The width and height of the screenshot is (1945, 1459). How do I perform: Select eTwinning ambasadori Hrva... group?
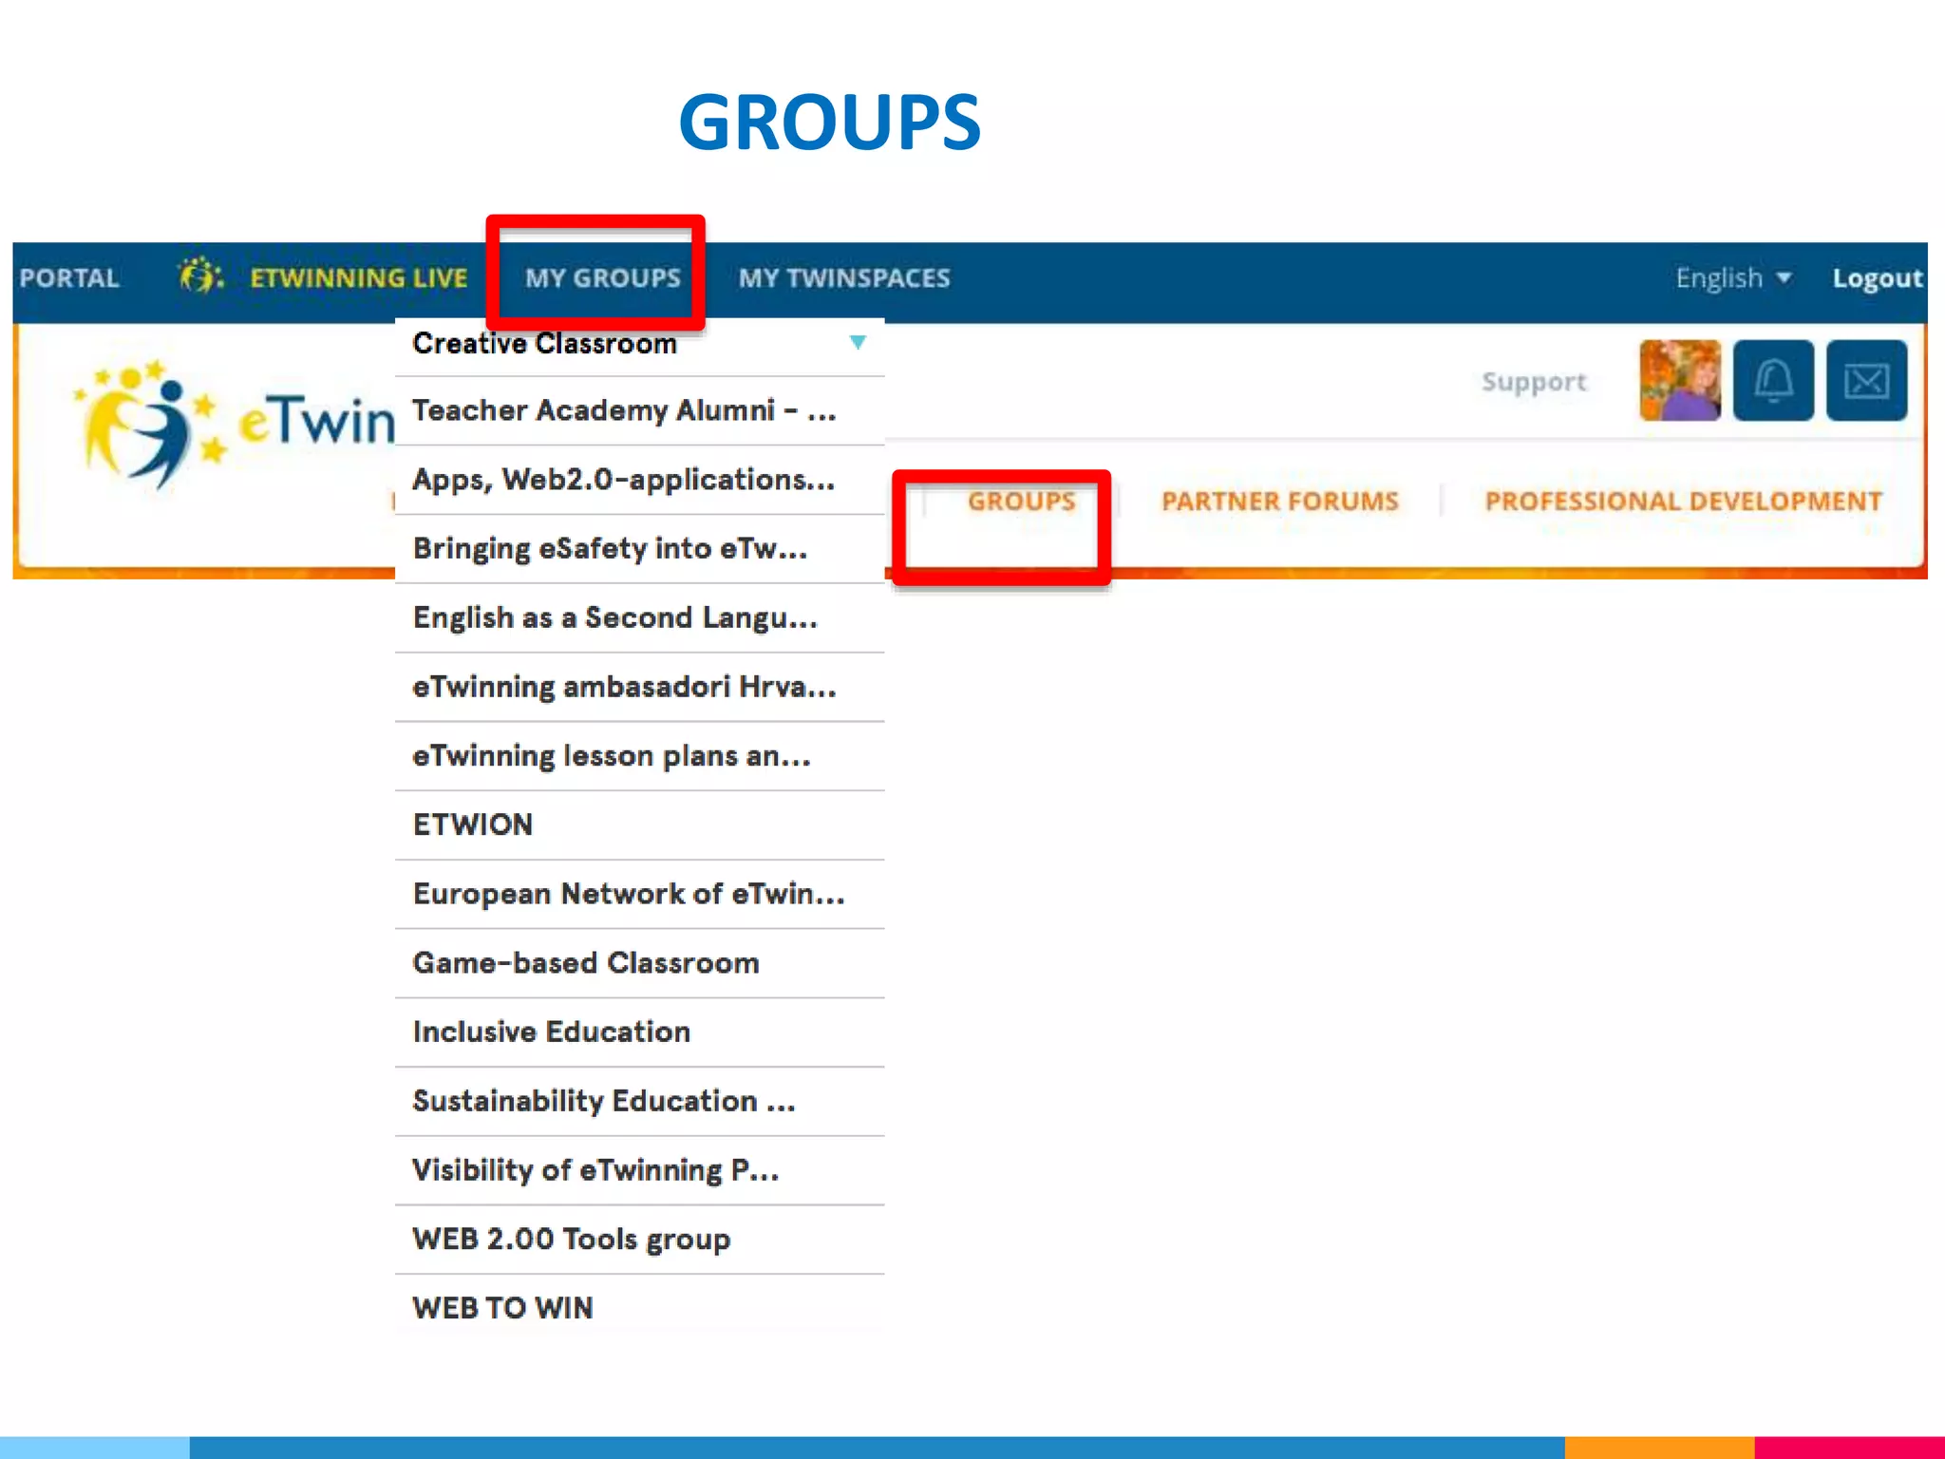click(x=639, y=687)
